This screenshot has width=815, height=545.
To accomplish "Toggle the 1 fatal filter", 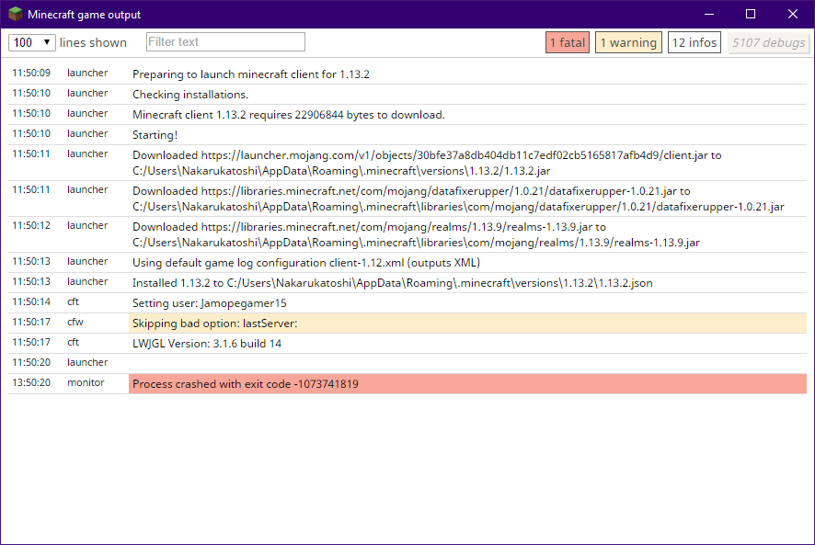I will click(x=567, y=42).
